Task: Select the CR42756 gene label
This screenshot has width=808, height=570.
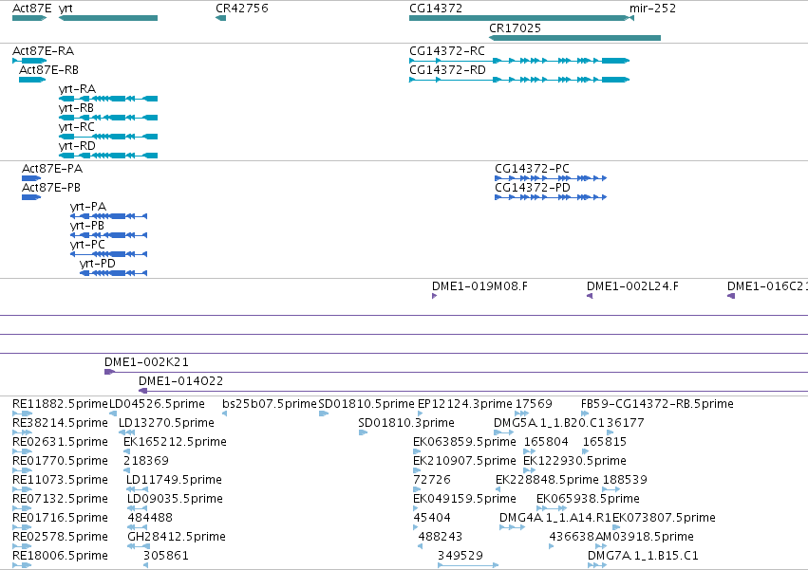Action: click(242, 9)
